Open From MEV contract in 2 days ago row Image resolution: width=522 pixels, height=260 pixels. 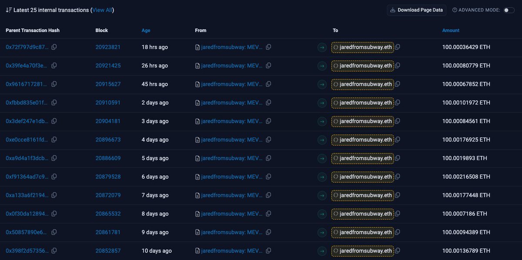tap(232, 103)
